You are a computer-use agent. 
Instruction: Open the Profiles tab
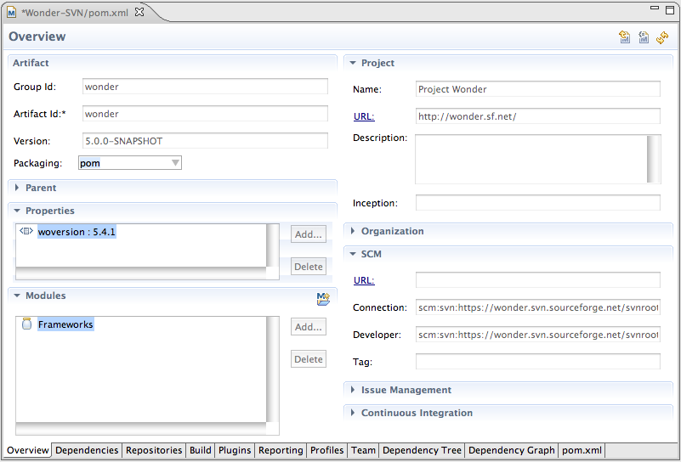click(326, 450)
